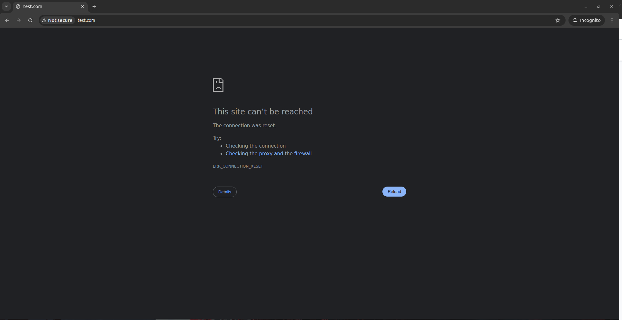Image resolution: width=622 pixels, height=320 pixels.
Task: Close the Chrome window
Action: (x=612, y=6)
